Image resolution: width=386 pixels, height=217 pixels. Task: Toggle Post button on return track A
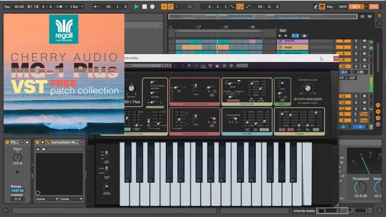pyautogui.click(x=364, y=114)
